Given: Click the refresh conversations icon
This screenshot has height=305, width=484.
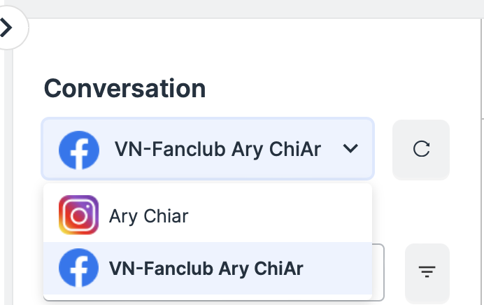Looking at the screenshot, I should click(x=421, y=149).
